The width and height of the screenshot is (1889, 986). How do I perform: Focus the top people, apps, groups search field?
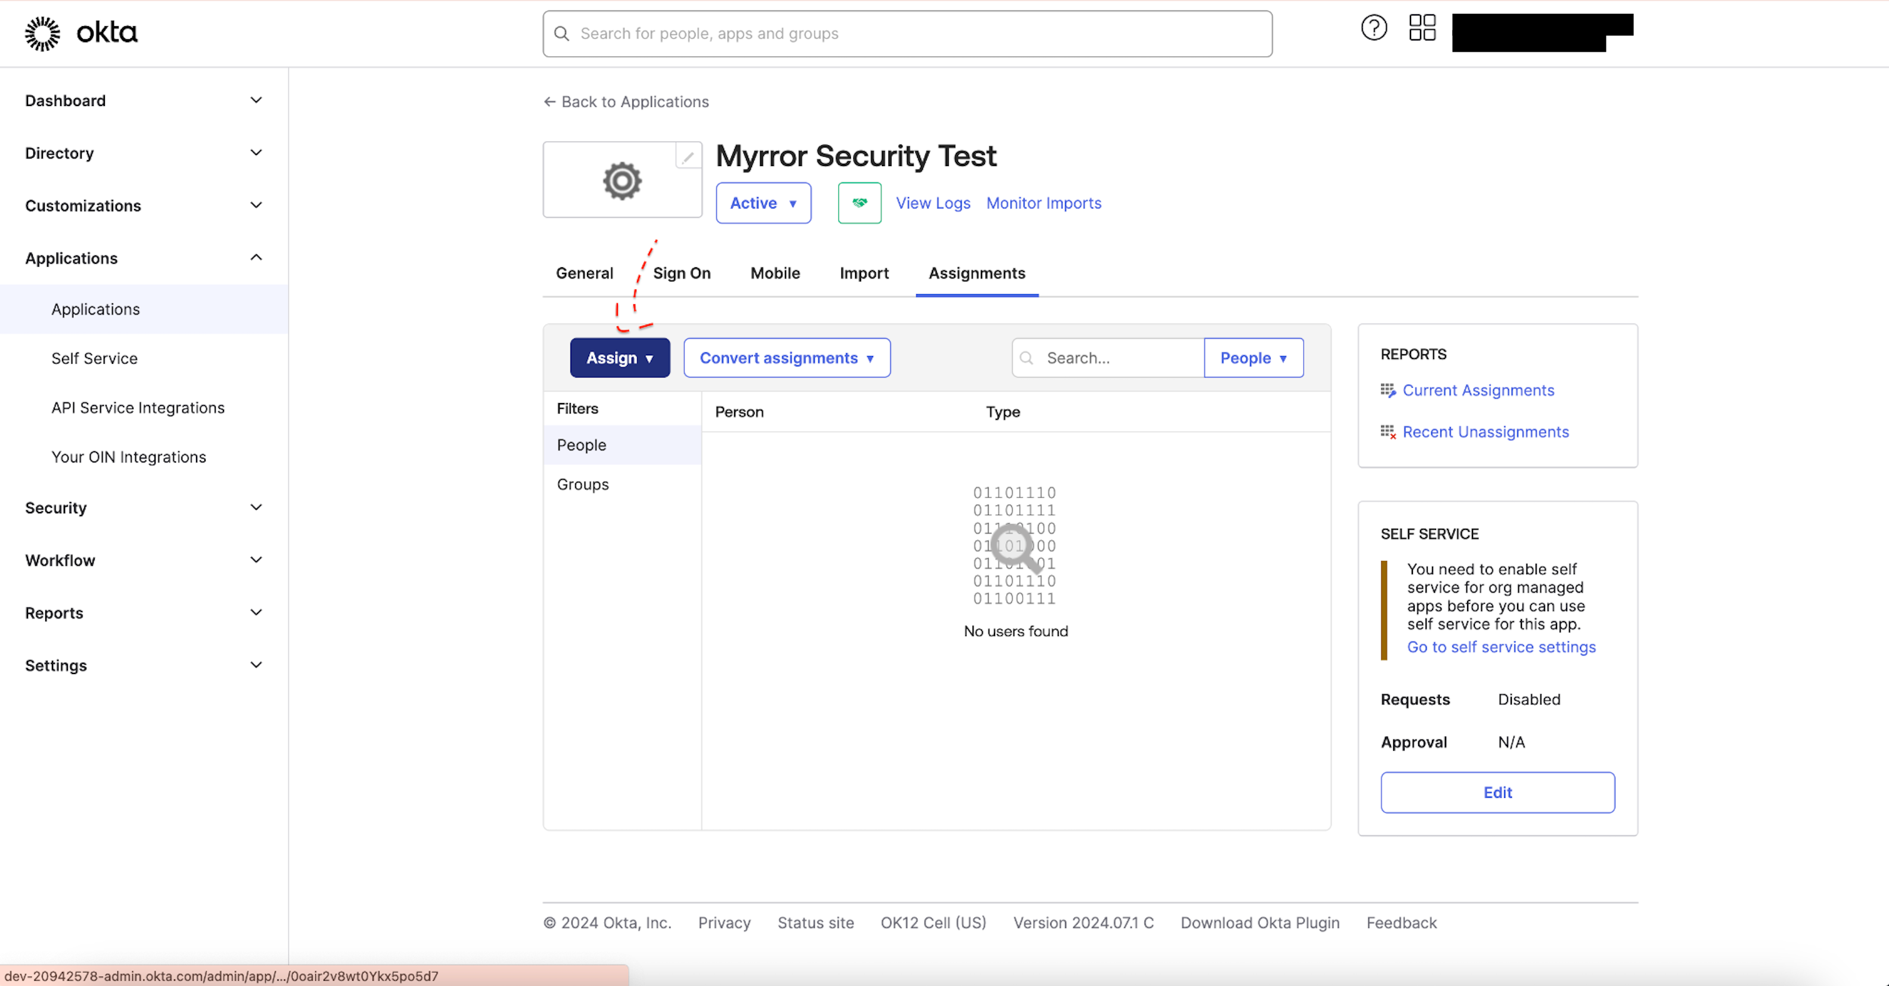pos(907,34)
